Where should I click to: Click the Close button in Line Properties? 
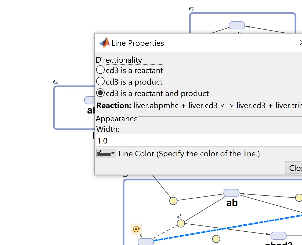(x=295, y=168)
